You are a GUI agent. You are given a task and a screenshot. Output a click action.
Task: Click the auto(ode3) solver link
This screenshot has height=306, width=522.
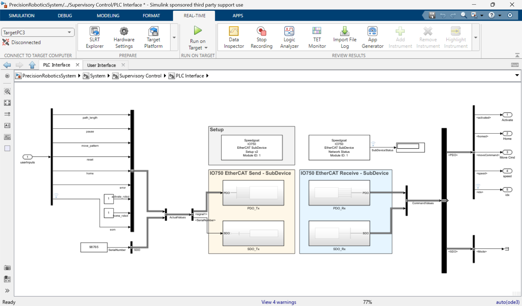508,302
